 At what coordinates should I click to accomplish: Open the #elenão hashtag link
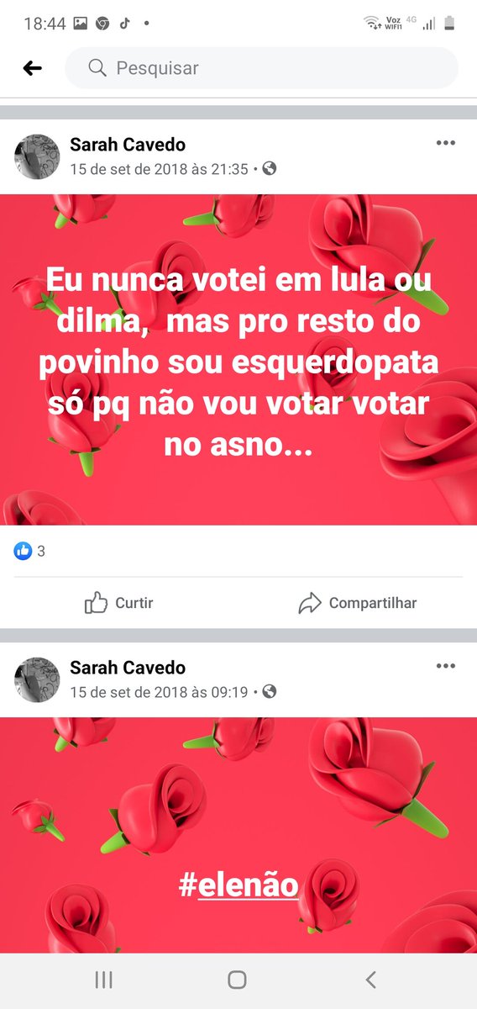coord(238,885)
